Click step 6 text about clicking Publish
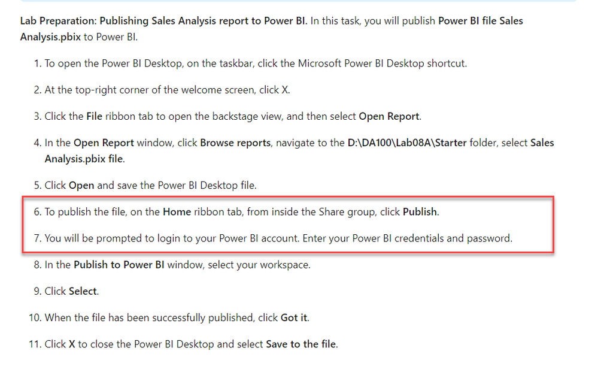The width and height of the screenshot is (598, 369). pyautogui.click(x=242, y=212)
